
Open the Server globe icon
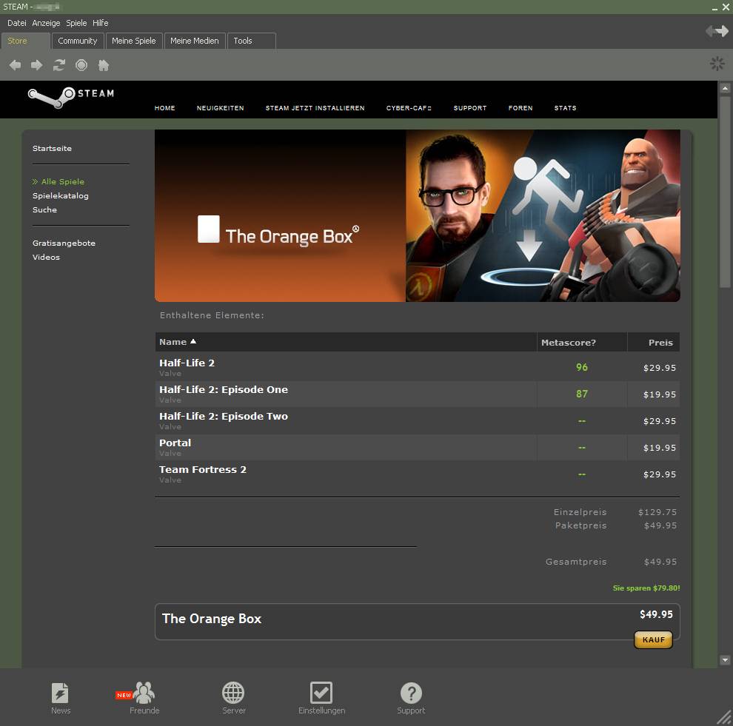click(233, 693)
